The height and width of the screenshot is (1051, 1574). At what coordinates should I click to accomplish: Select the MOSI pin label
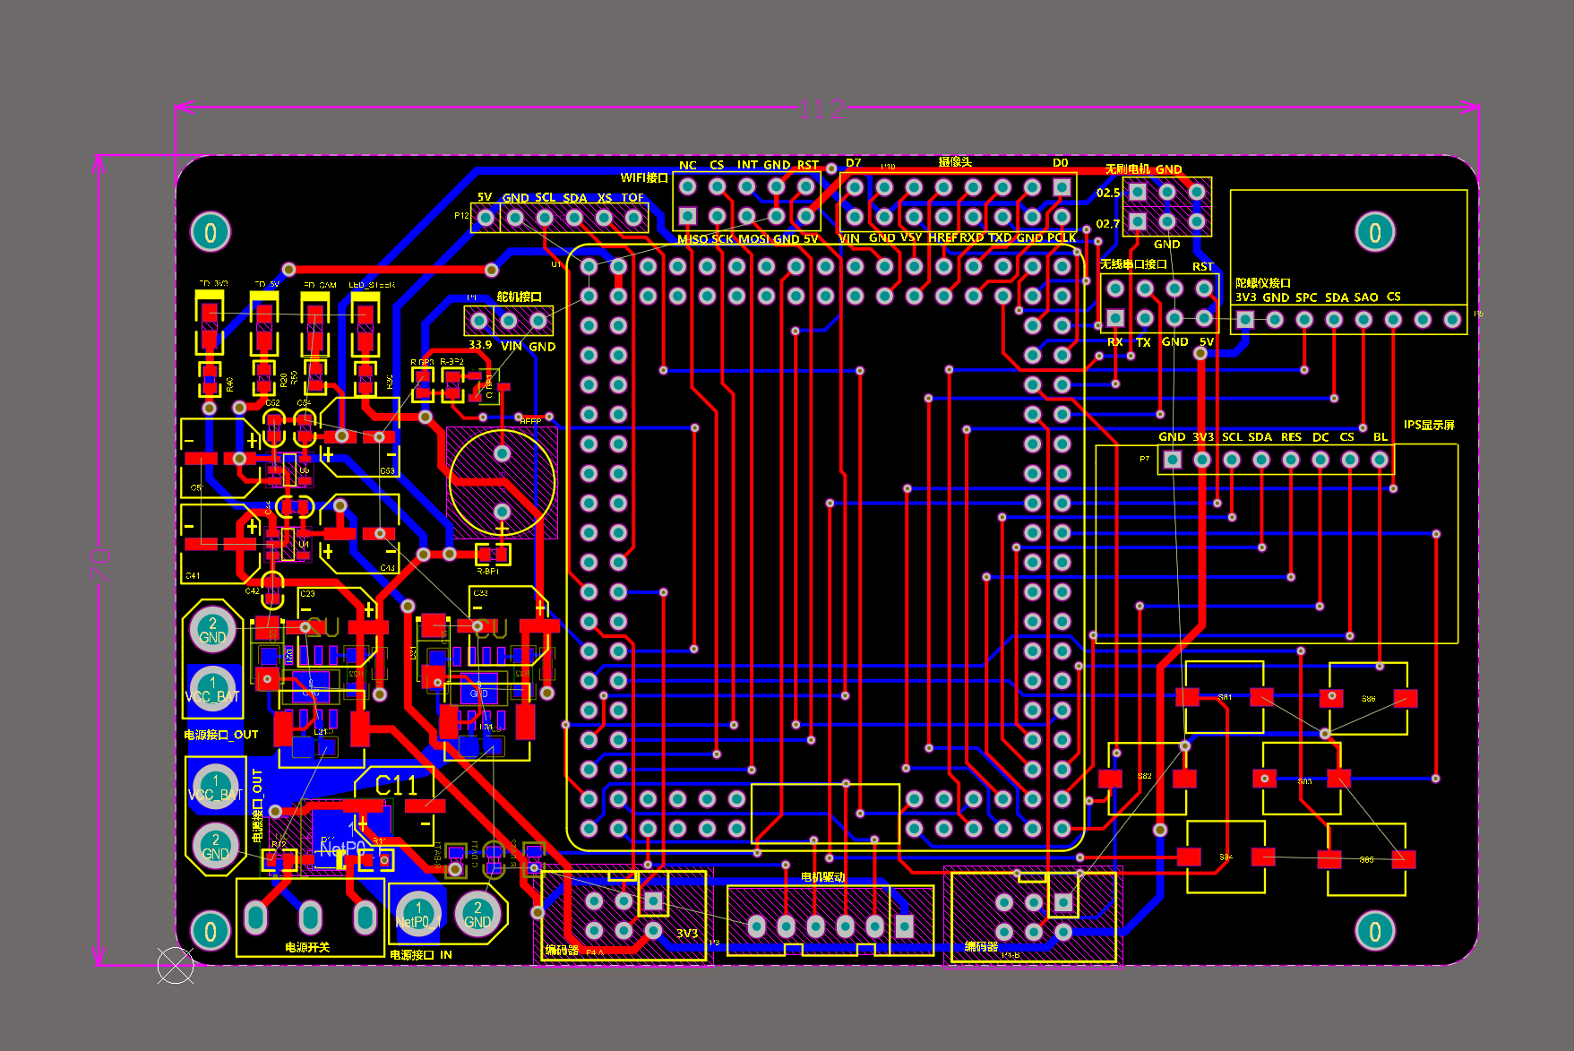click(x=753, y=239)
